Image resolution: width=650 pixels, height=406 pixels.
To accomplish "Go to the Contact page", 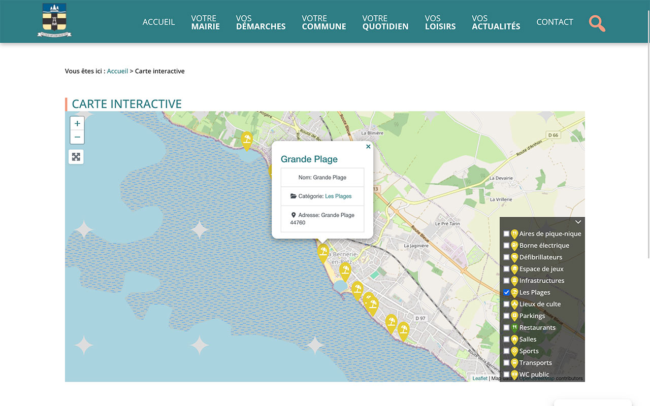I will click(555, 22).
